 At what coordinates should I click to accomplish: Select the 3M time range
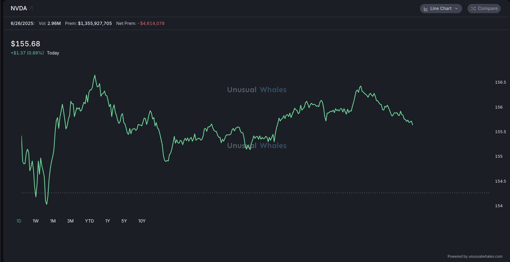[x=70, y=221]
